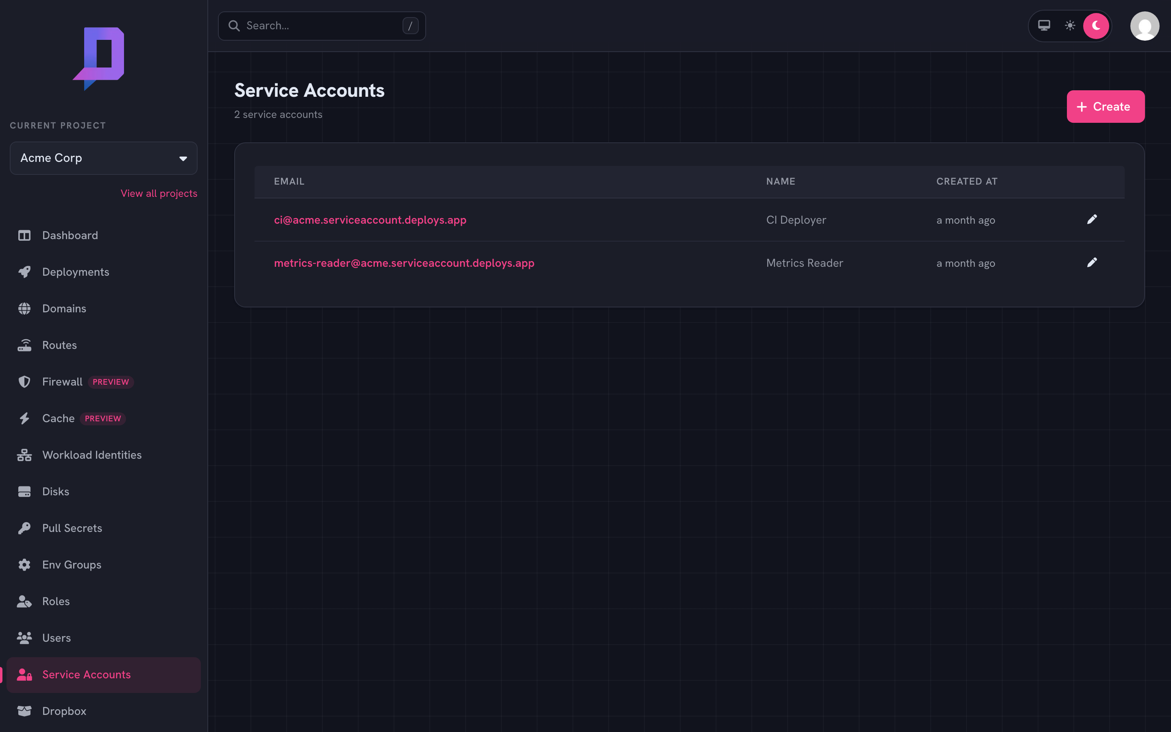
Task: Click the Pull Secrets key icon
Action: 24,528
